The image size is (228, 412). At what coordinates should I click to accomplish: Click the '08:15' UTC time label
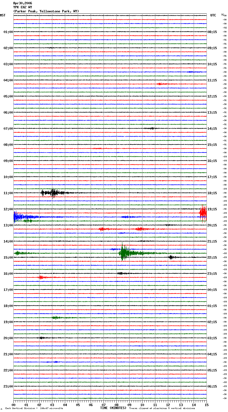212,32
